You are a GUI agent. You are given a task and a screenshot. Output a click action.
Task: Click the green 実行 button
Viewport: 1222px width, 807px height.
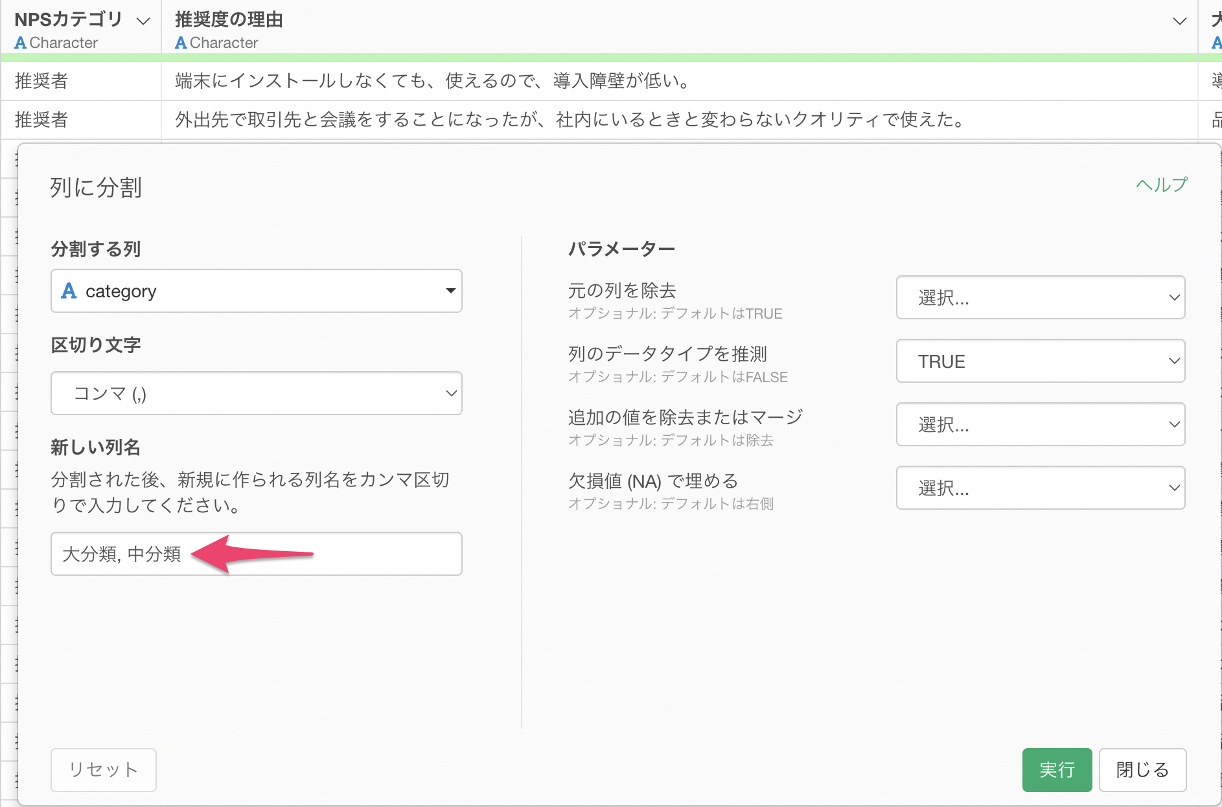[x=1057, y=769]
